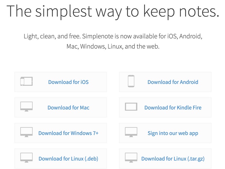Click the Kindle Fire tablet icon

point(131,107)
